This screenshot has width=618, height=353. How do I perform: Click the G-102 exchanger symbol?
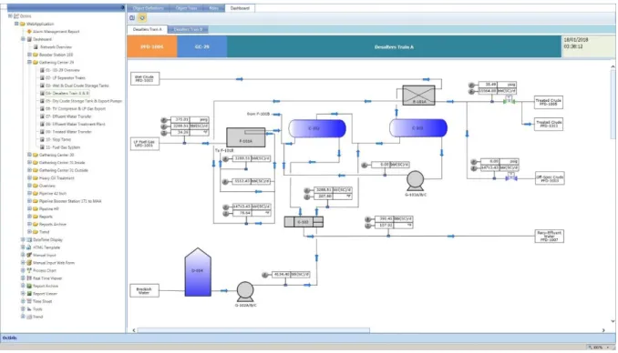304,222
